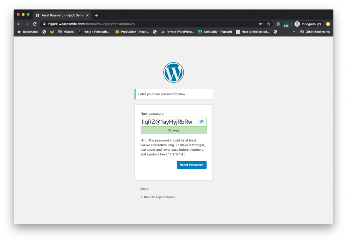This screenshot has width=347, height=242.
Task: Toggle password visibility with the eye icon
Action: 201,122
